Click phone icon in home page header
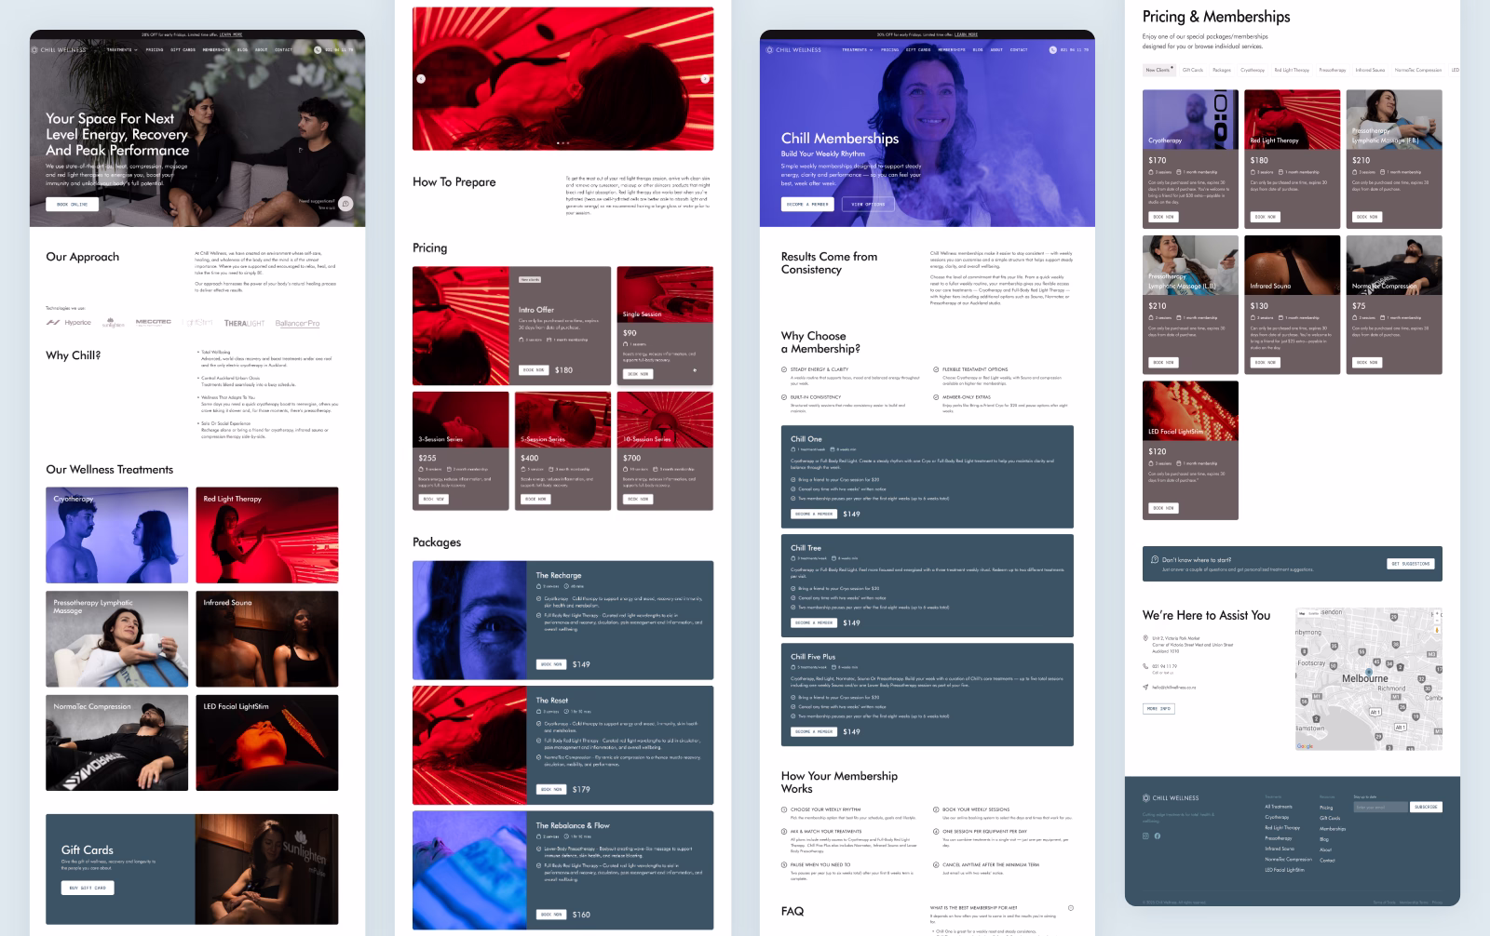Screen dimensions: 1490x936 point(318,50)
